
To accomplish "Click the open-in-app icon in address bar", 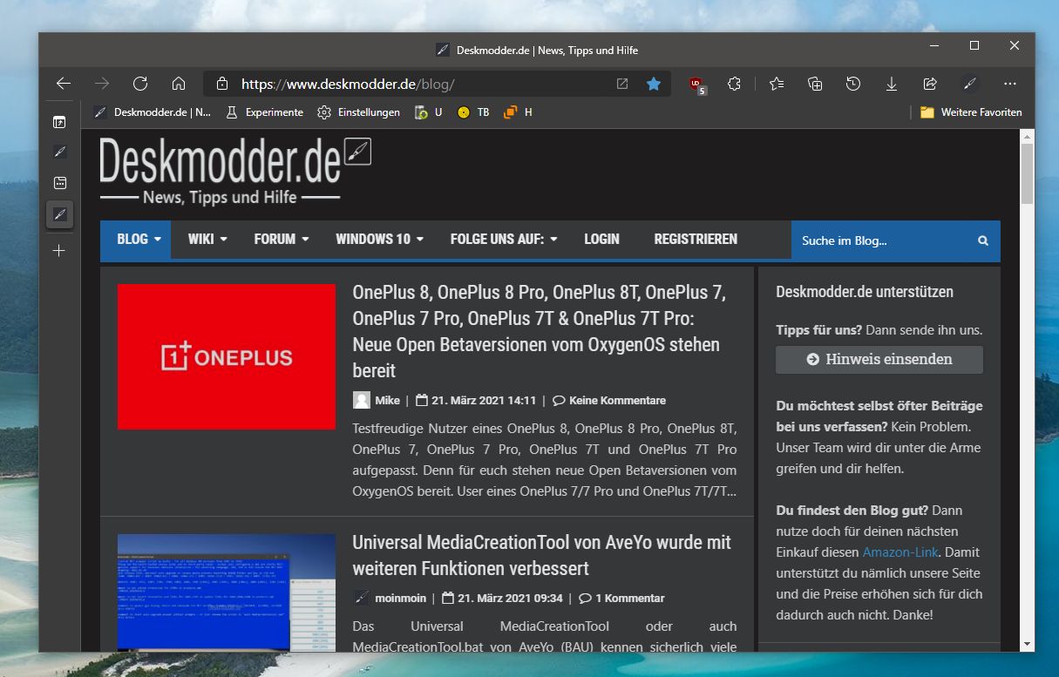I will point(622,84).
